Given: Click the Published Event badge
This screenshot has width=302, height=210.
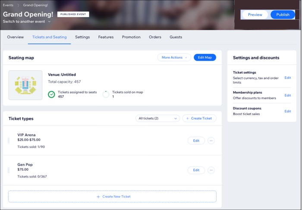Looking at the screenshot, I should pyautogui.click(x=73, y=14).
